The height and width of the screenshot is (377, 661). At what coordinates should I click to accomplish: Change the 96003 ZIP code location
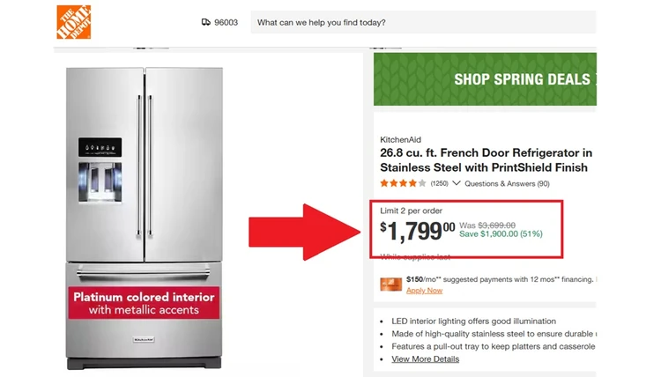pyautogui.click(x=226, y=23)
